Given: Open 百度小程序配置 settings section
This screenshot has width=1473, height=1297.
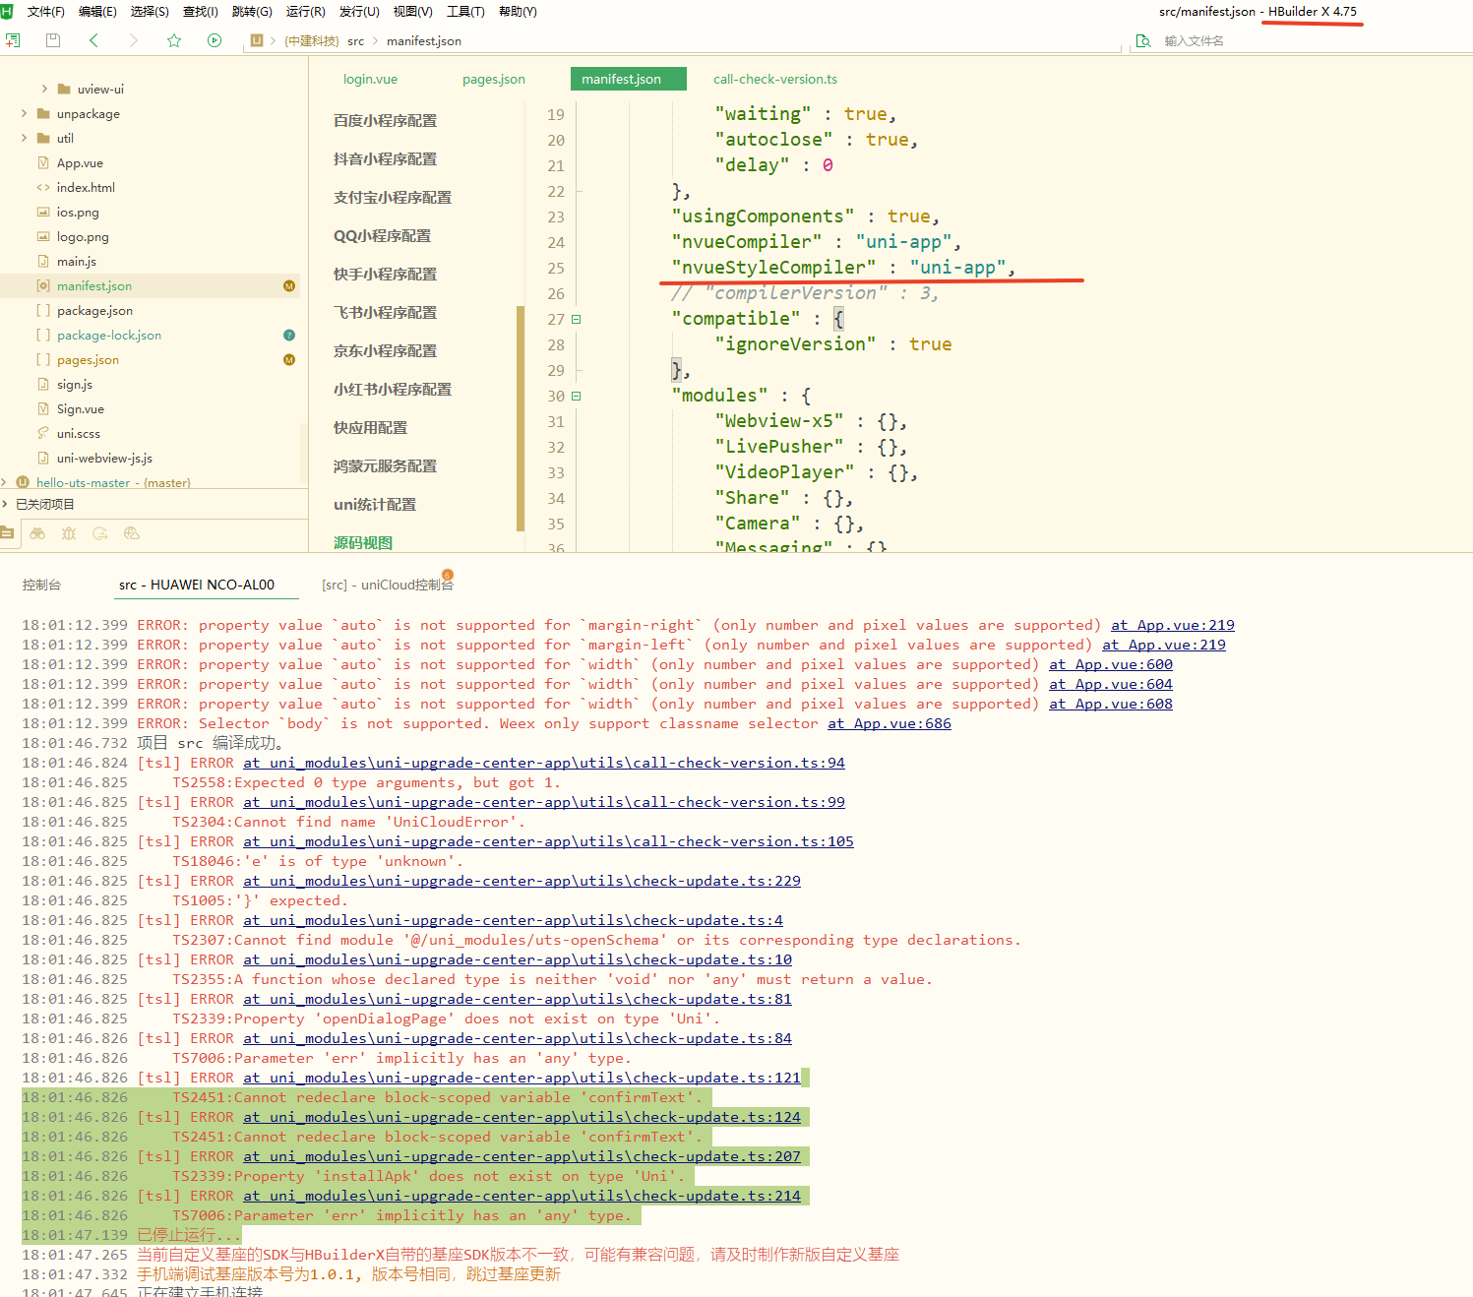Looking at the screenshot, I should click(x=385, y=120).
